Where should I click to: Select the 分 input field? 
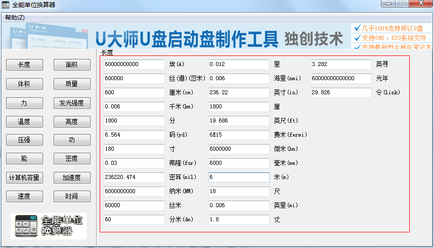point(134,120)
